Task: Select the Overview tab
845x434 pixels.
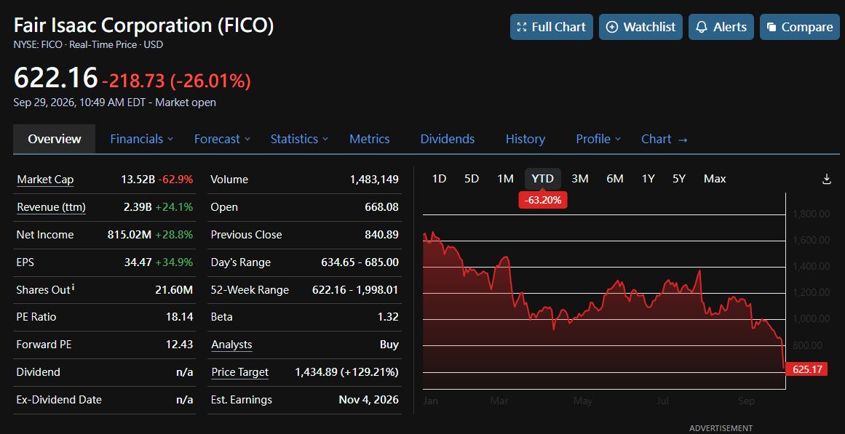Action: point(55,139)
